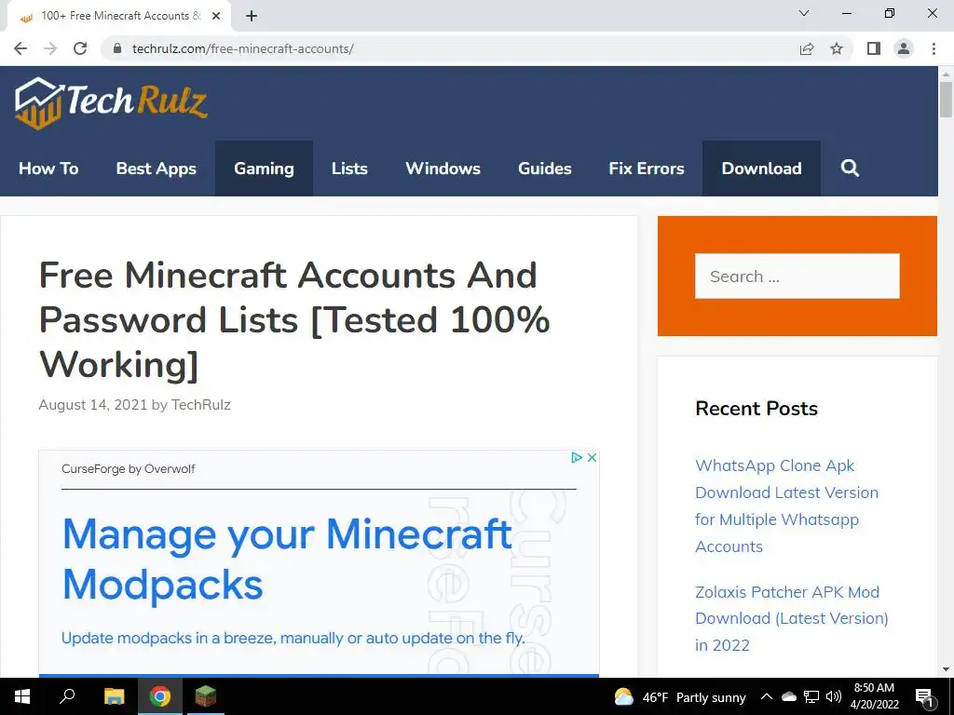Close the CurseForge ad with X

coord(592,457)
